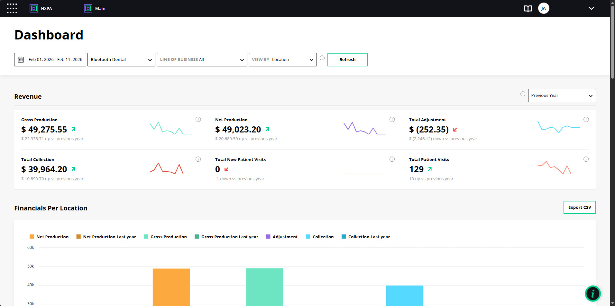Open the Bluetooth Dental practice selector
615x306 pixels.
click(x=121, y=59)
